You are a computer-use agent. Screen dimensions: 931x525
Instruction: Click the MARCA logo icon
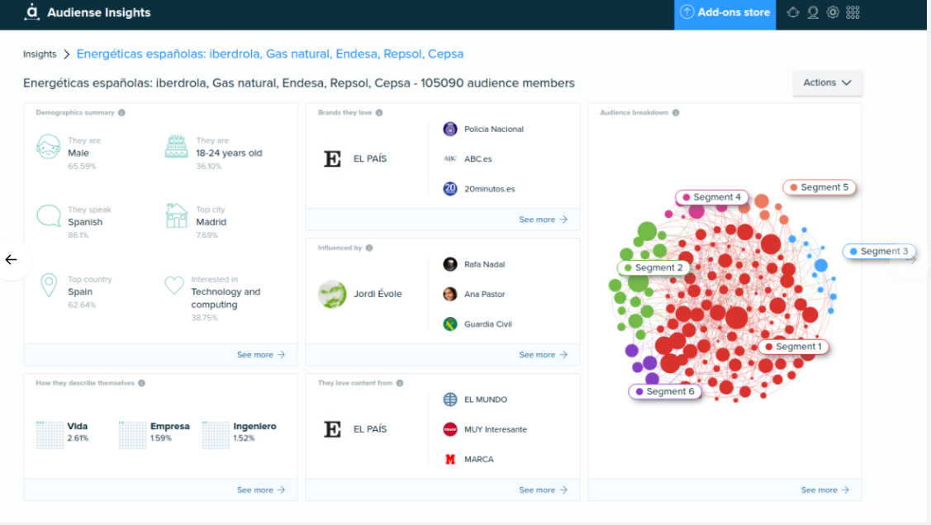450,459
